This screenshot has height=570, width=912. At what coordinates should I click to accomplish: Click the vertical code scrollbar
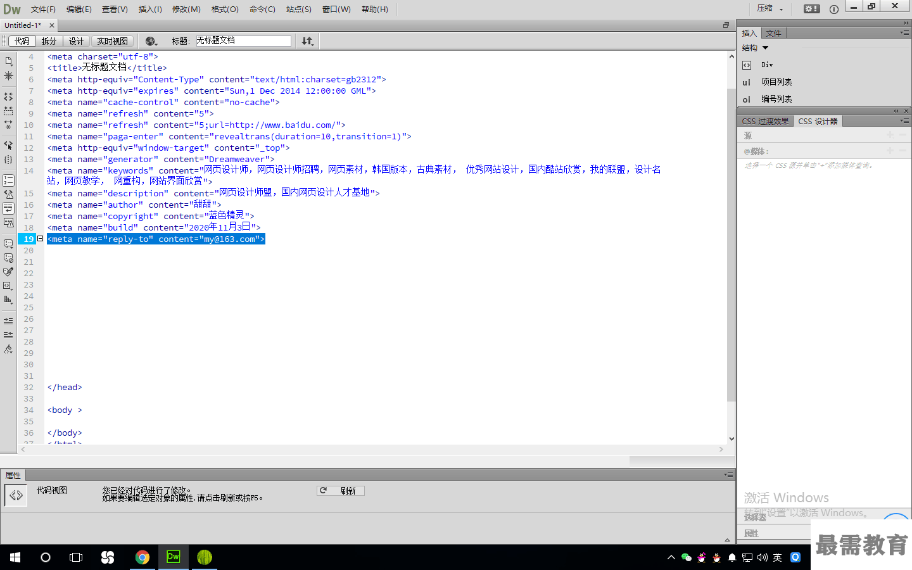pyautogui.click(x=731, y=246)
